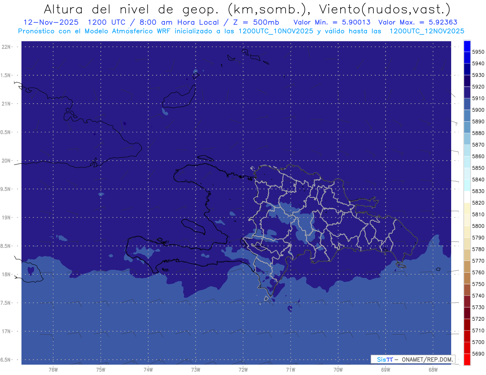Viewport: 486px width, 375px height.
Task: Click 'Pronostico con el Modelo Atmosferico WRF'
Action: (95, 31)
